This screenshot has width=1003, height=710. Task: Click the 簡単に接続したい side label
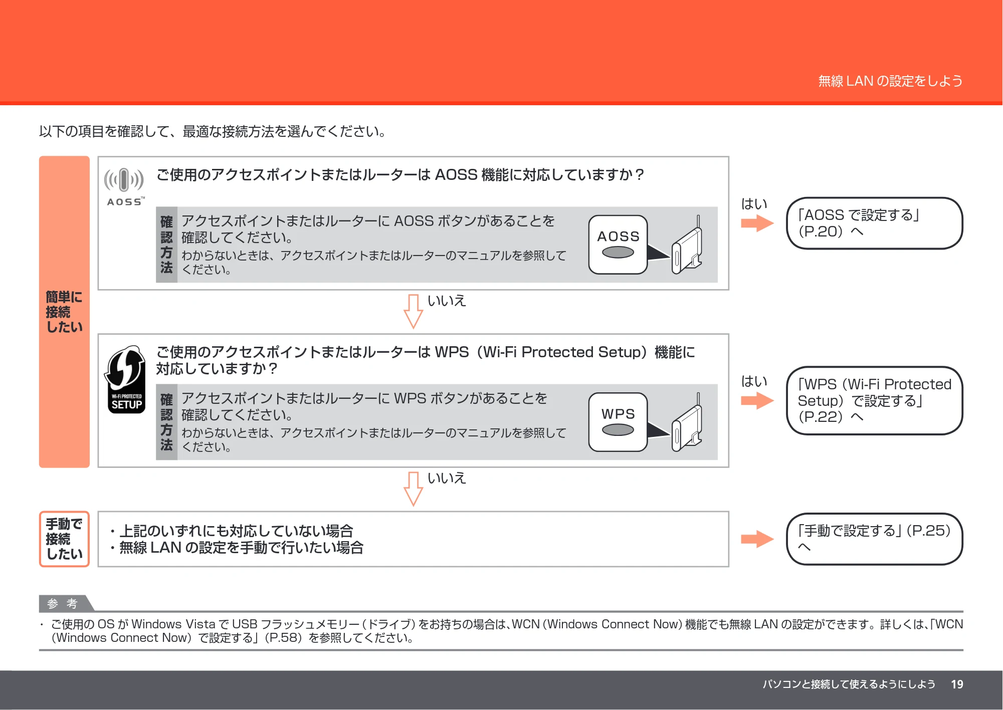(64, 312)
